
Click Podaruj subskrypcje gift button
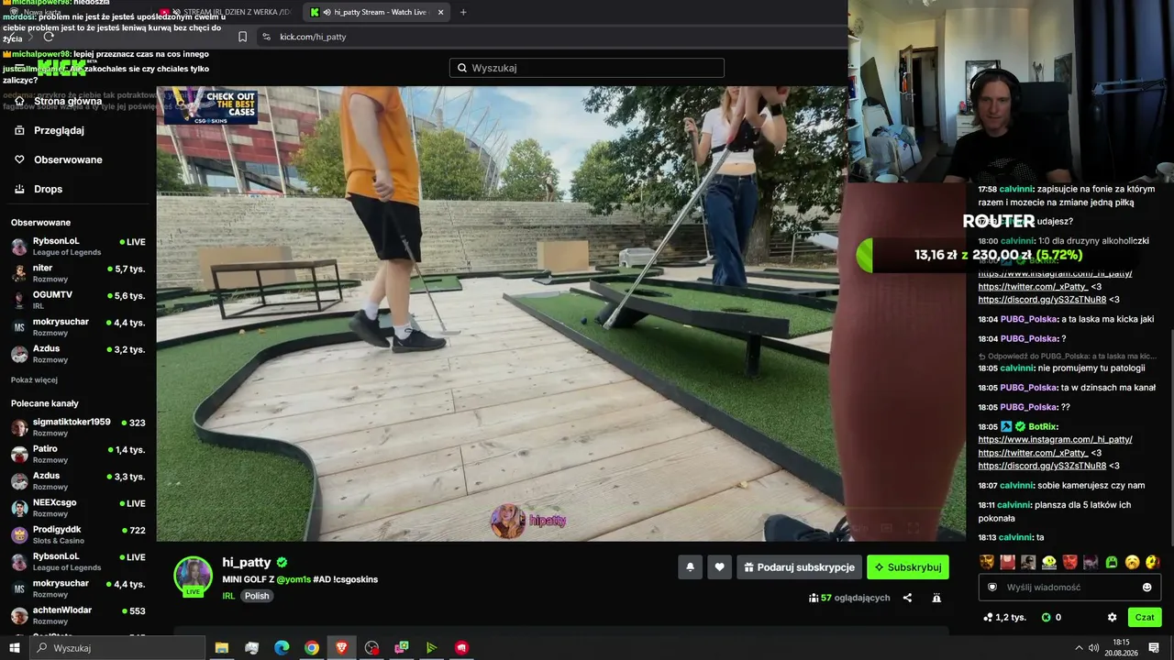tap(799, 567)
